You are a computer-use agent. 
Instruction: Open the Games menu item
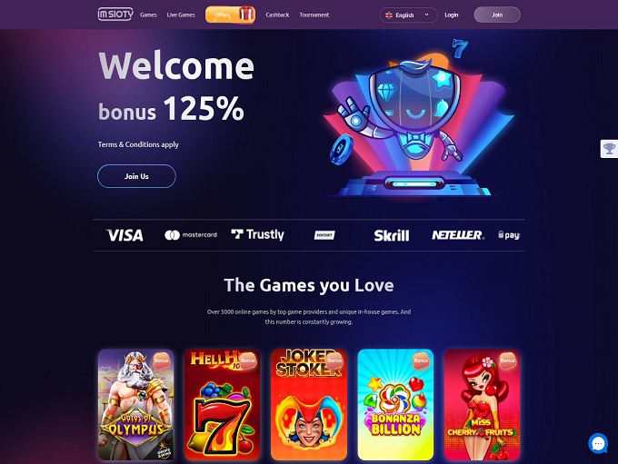tap(148, 15)
